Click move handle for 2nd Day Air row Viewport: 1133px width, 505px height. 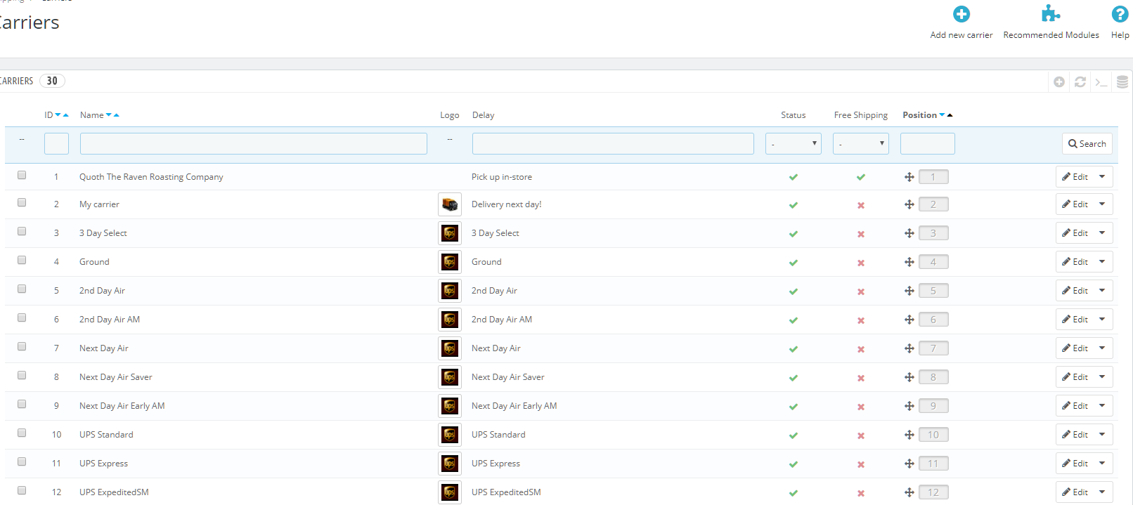(909, 291)
